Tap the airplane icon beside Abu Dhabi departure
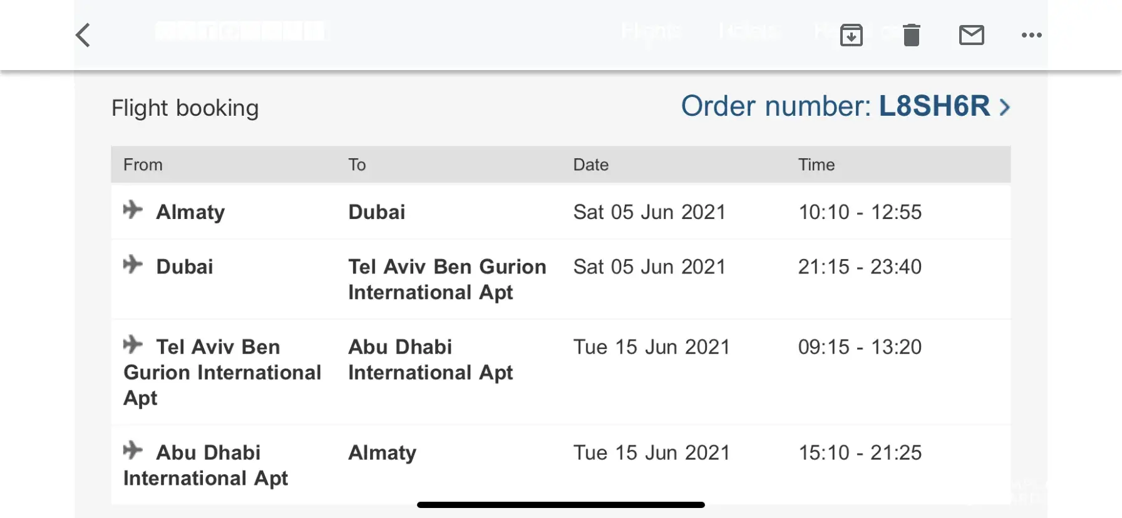The width and height of the screenshot is (1122, 518). click(133, 450)
